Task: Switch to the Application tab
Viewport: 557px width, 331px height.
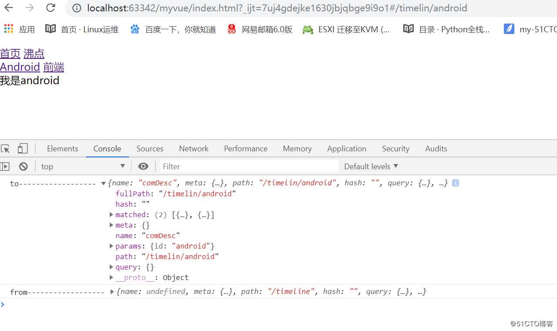Action: click(347, 149)
